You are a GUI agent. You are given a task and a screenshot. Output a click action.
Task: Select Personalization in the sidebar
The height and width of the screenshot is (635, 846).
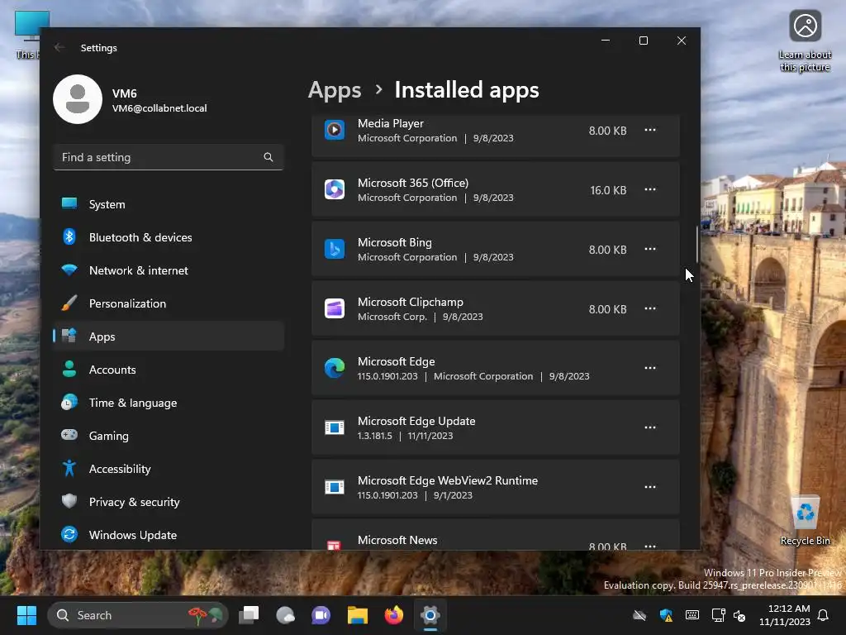coord(169,303)
